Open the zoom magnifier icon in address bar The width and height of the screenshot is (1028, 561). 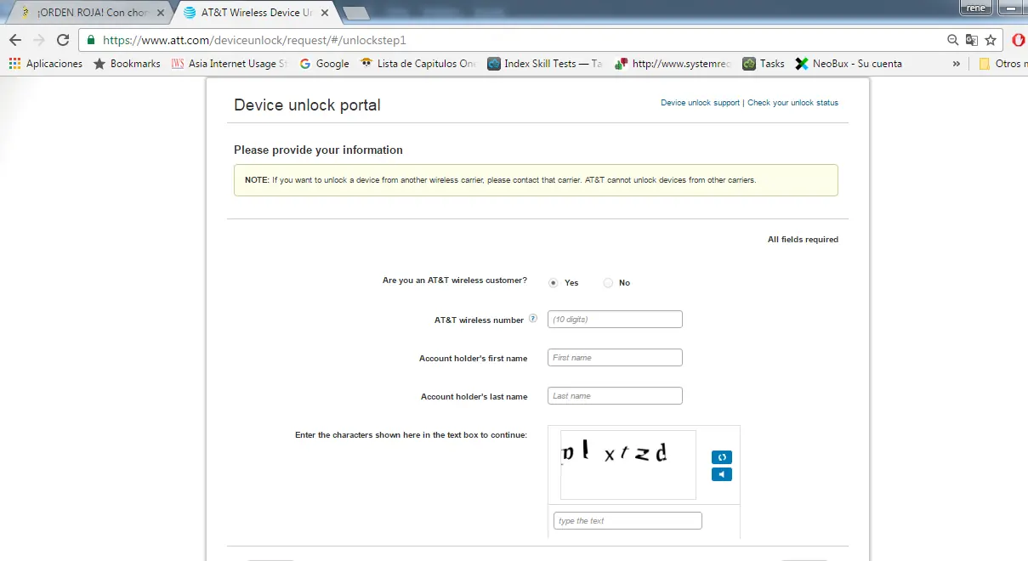(953, 40)
